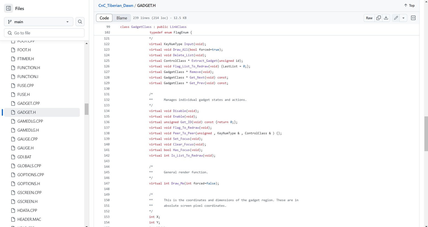
Task: Edit this file with pencil icon
Action: pos(396,18)
